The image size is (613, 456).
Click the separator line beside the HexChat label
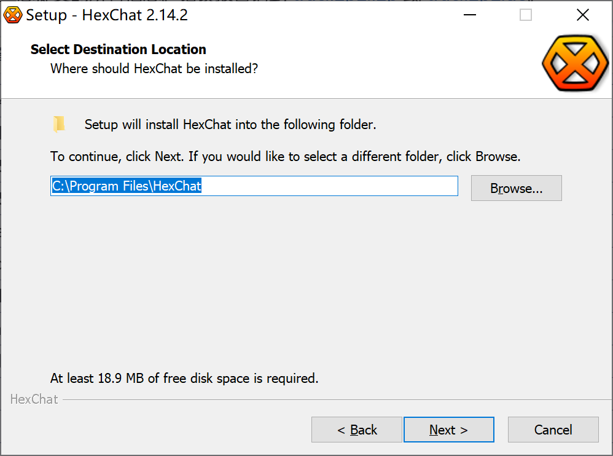[x=332, y=400]
